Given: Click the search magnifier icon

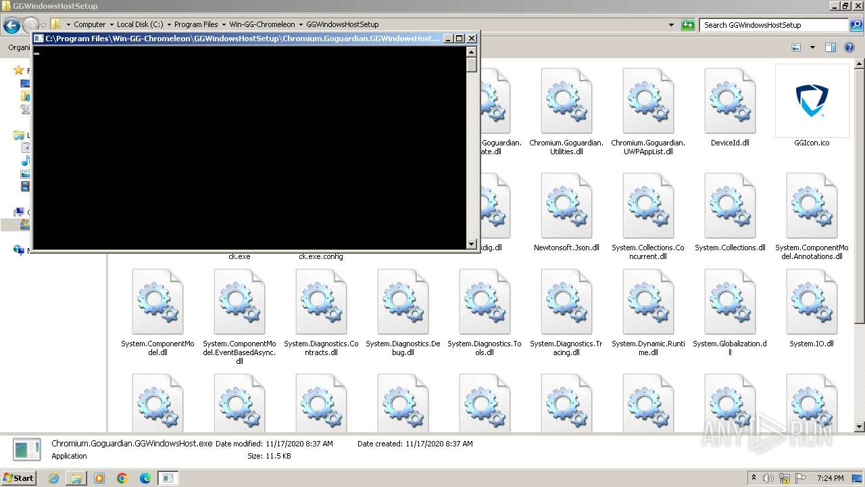Looking at the screenshot, I should [856, 25].
